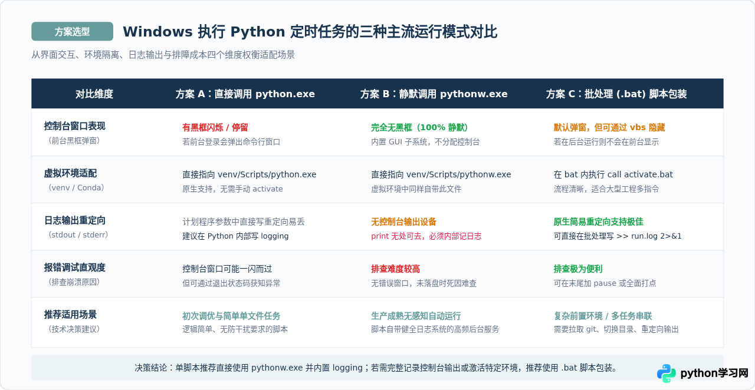The height and width of the screenshot is (390, 755).
Task: Select '脚本自带健全日志系统的高频后台服务'
Action: tap(435, 329)
